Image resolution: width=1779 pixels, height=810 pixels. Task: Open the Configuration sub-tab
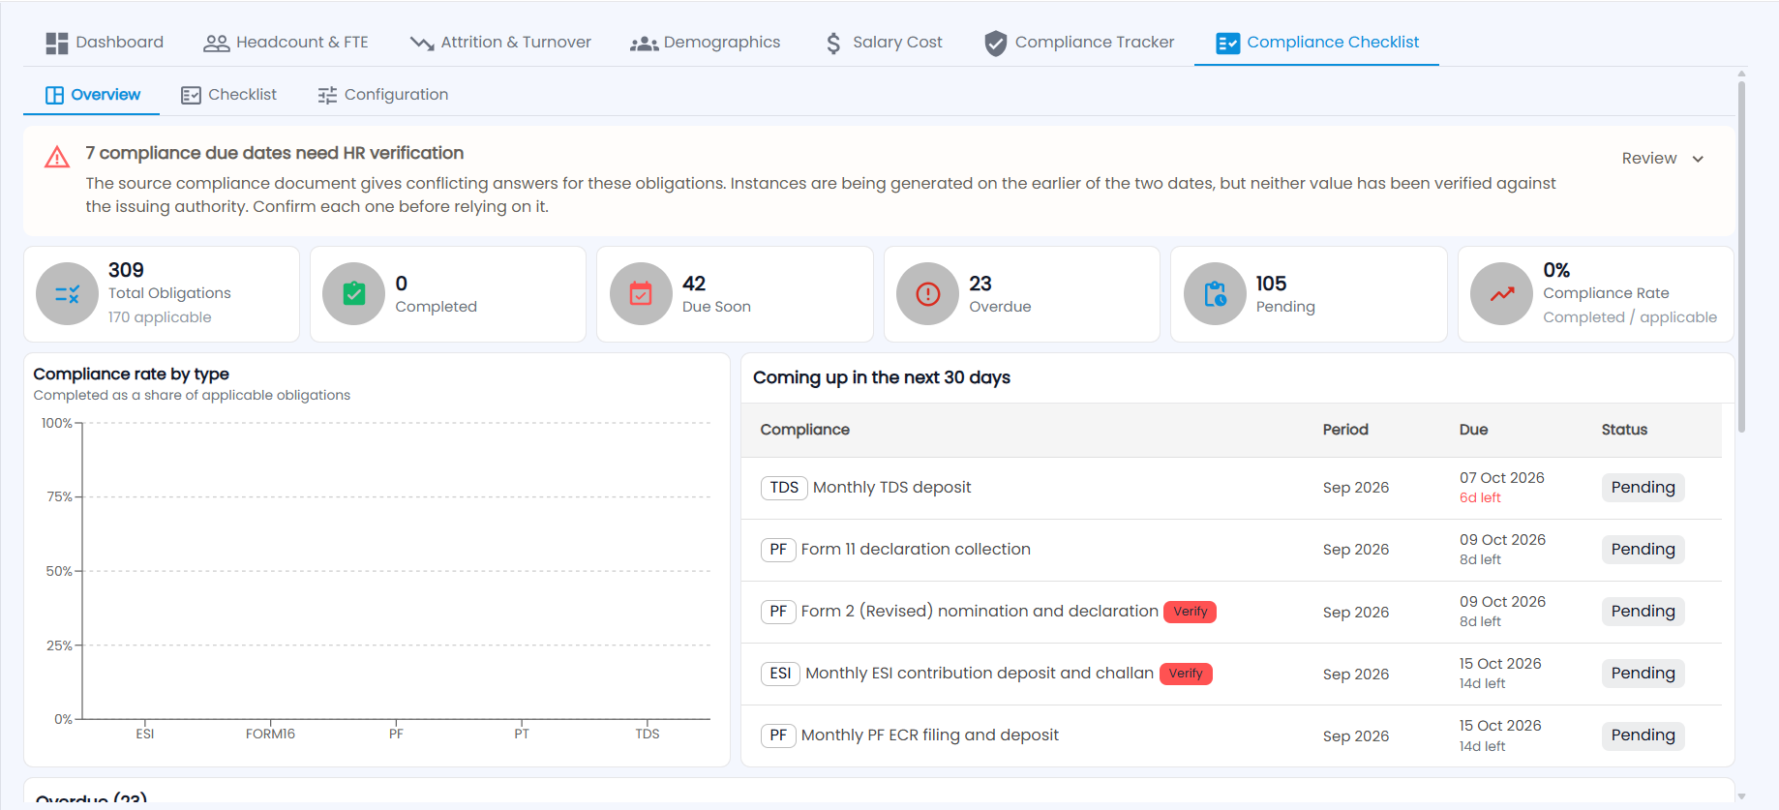click(383, 95)
